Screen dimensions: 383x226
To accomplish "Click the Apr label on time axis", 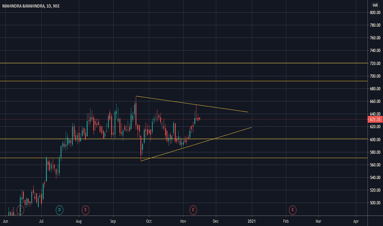I will 356,221.
